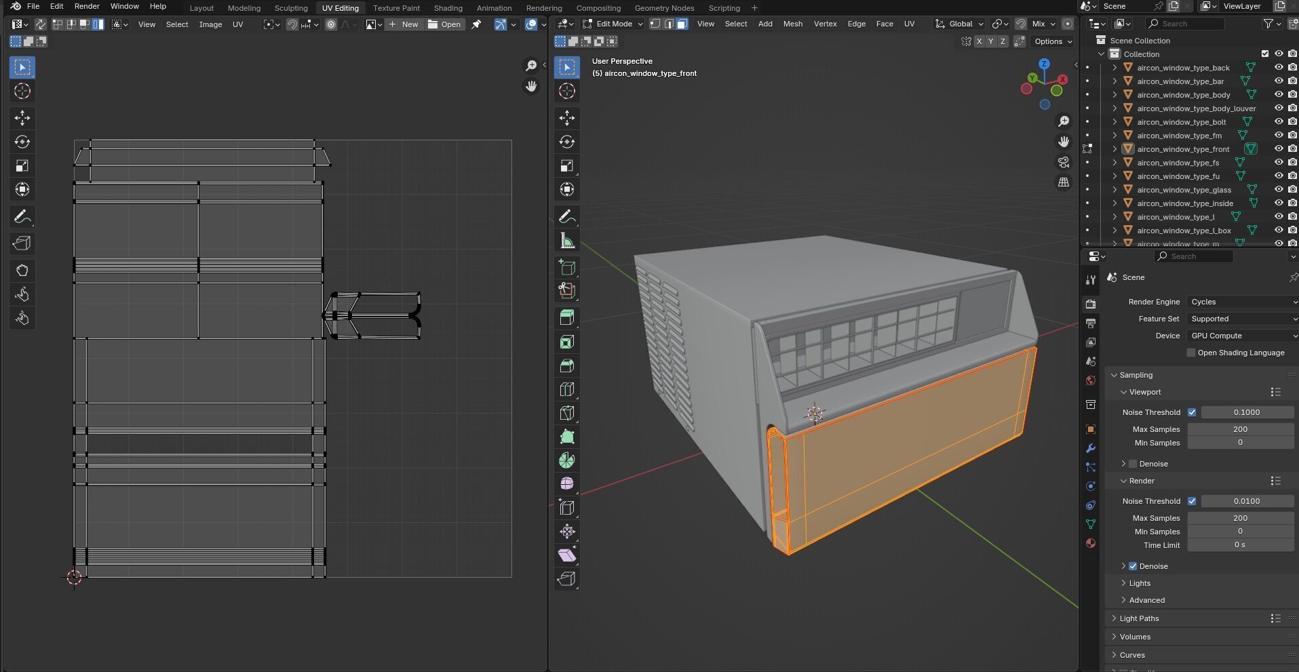
Task: Adjust Render Noise Threshold value 0.0100
Action: (1247, 501)
